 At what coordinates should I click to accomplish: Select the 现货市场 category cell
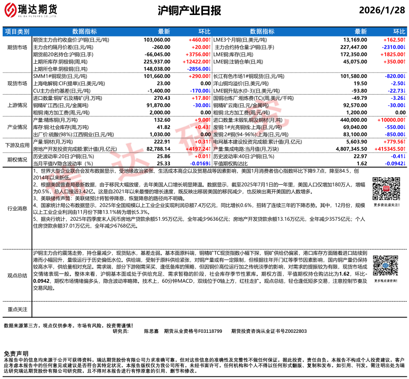pyautogui.click(x=17, y=83)
